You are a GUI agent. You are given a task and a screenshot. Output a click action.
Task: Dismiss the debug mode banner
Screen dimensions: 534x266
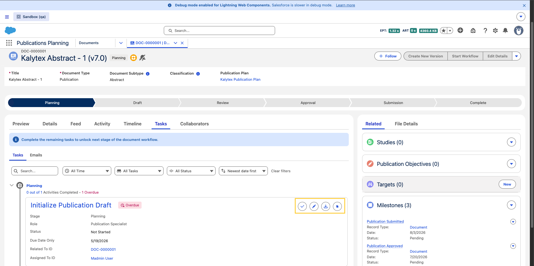524,5
